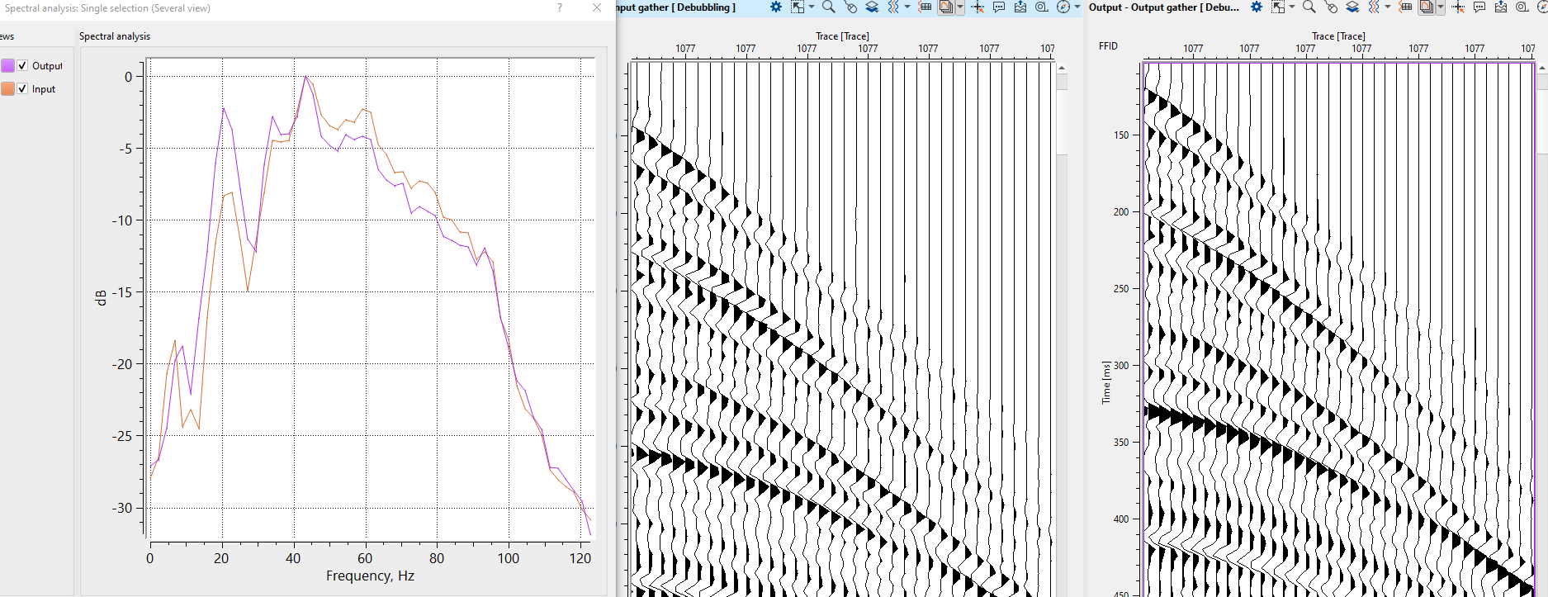The width and height of the screenshot is (1548, 597).
Task: Expand spectral analysis dropdown arrow in Output gather toolbar
Action: coord(1441,7)
